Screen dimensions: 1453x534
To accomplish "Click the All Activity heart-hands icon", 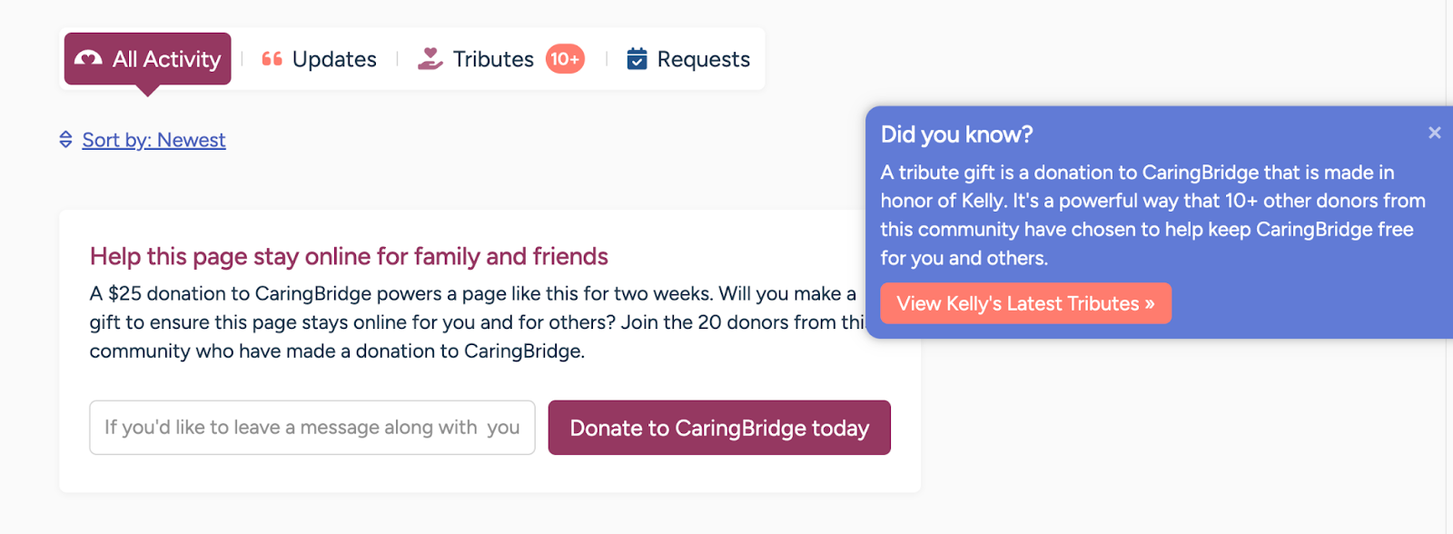I will pos(88,59).
